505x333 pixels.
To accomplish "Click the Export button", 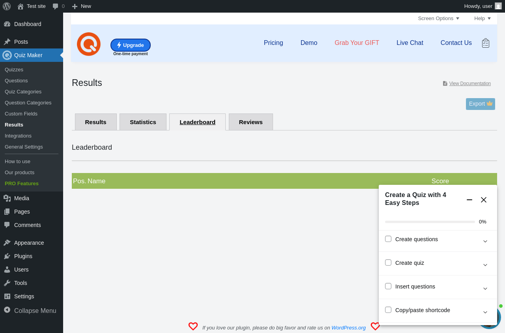I will (x=481, y=104).
